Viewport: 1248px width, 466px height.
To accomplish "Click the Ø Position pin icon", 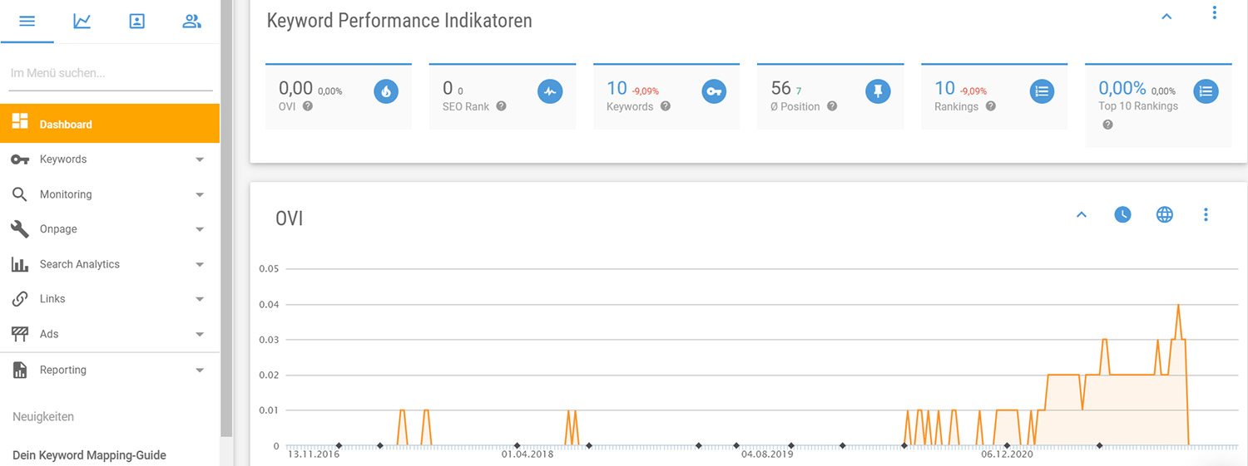I will (878, 92).
